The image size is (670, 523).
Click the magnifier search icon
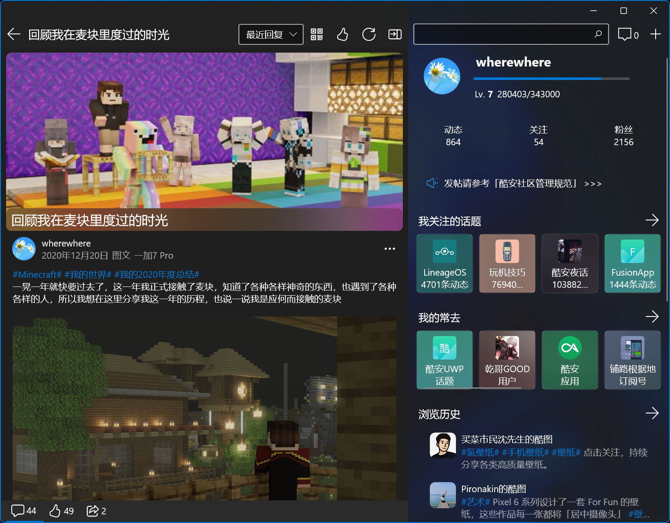598,34
